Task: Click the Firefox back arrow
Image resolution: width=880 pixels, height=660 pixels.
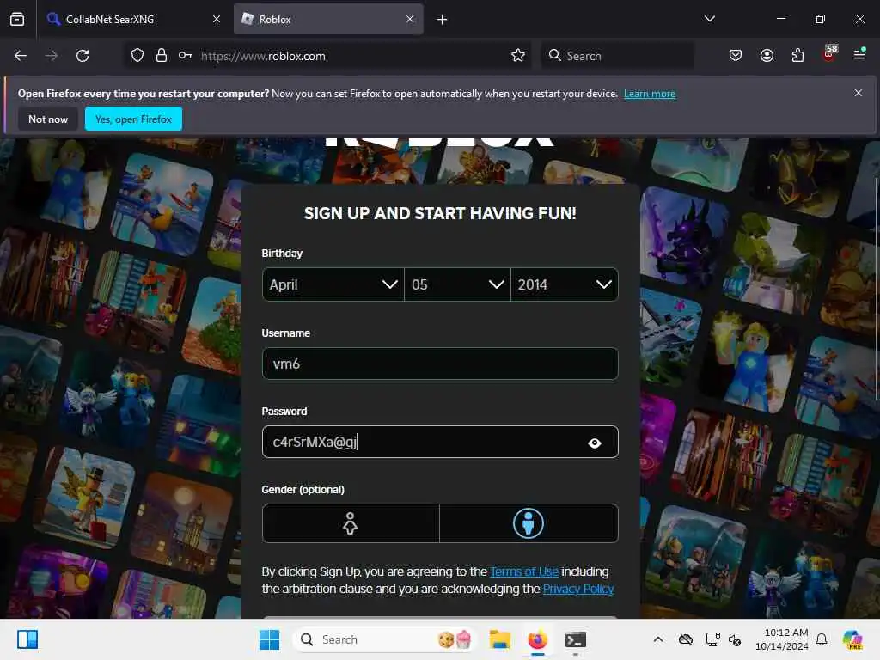Action: [21, 56]
